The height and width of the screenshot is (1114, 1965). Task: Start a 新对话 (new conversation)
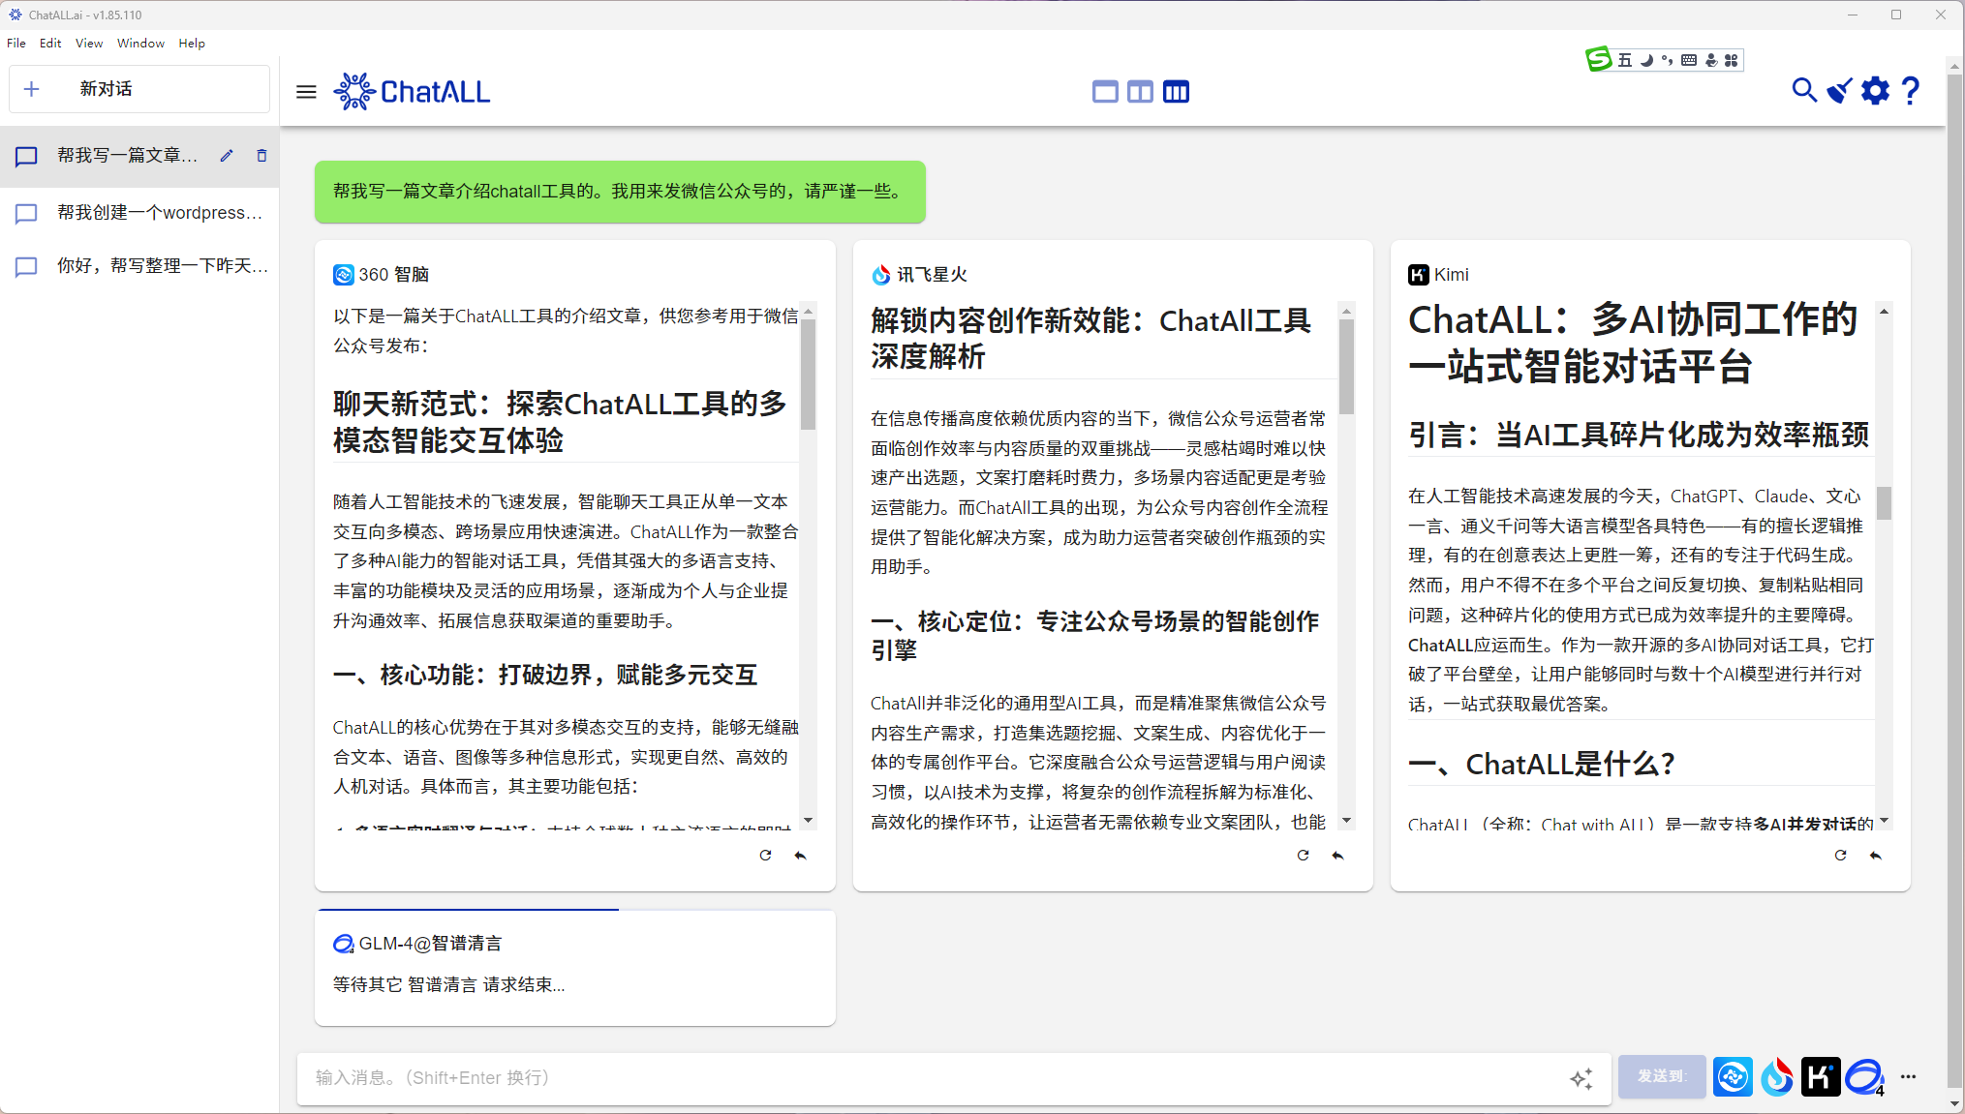138,88
